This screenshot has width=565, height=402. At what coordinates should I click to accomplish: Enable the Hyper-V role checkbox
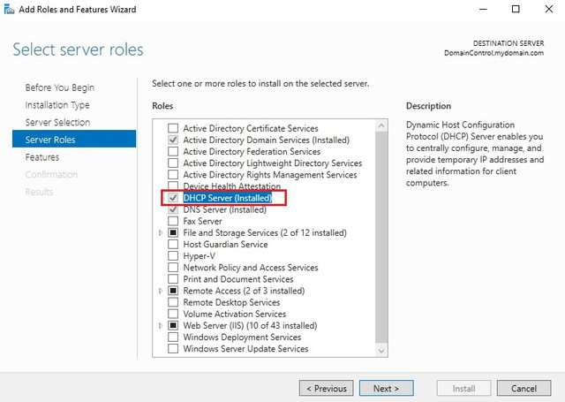(173, 256)
